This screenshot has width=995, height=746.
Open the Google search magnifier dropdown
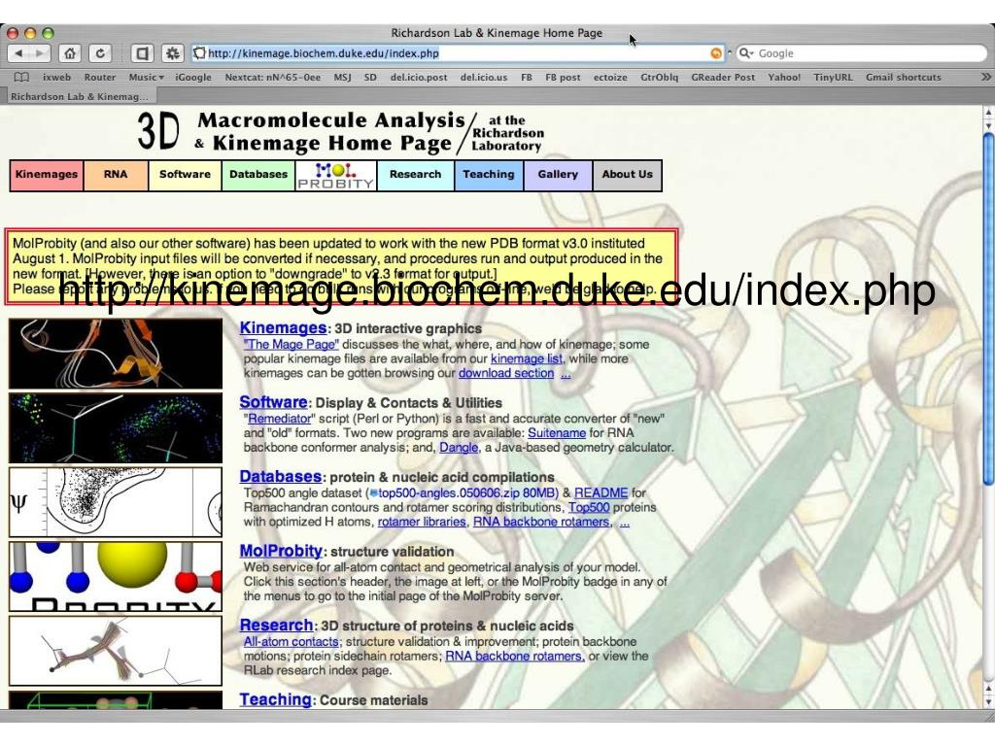click(745, 53)
